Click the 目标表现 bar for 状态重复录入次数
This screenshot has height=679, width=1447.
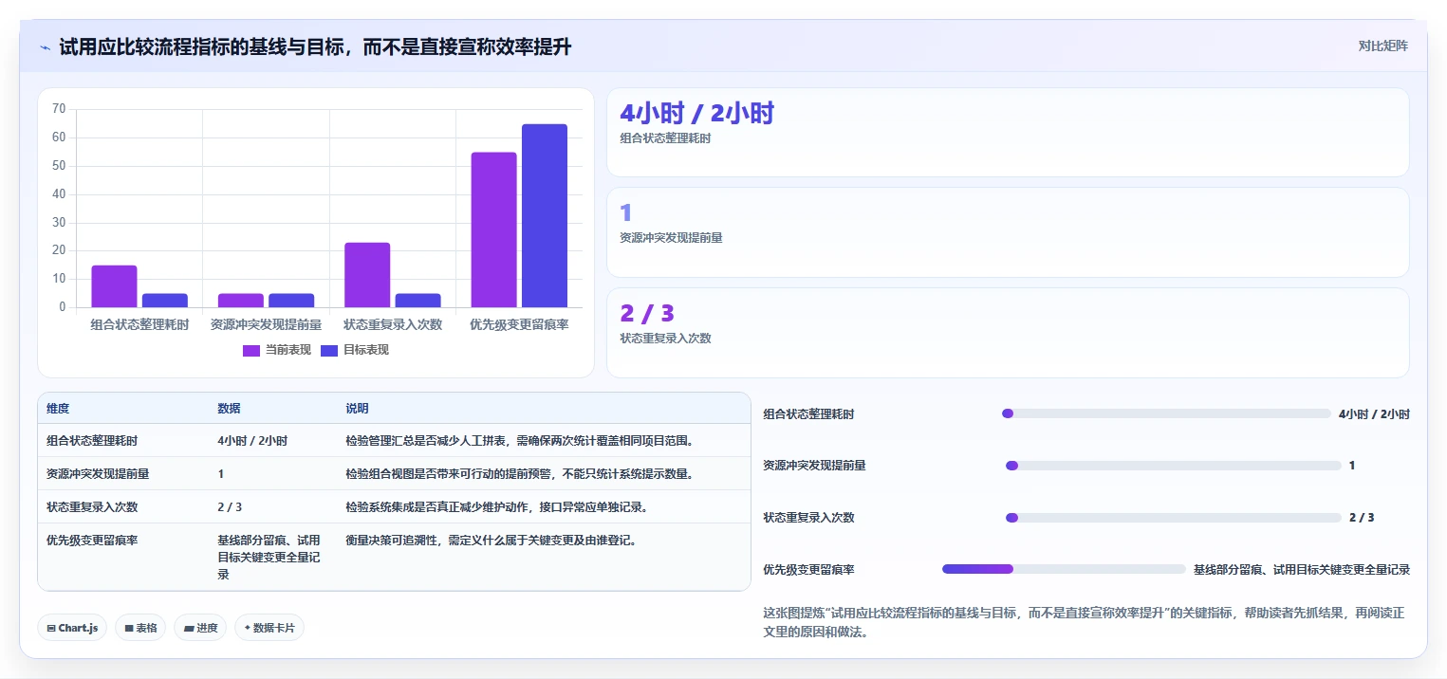pyautogui.click(x=417, y=301)
